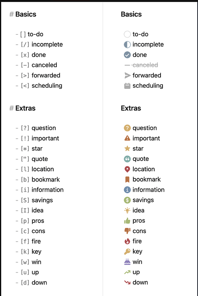The width and height of the screenshot is (198, 296).
Task: Click the forwarded arrow checkbox icon
Action: [127, 75]
